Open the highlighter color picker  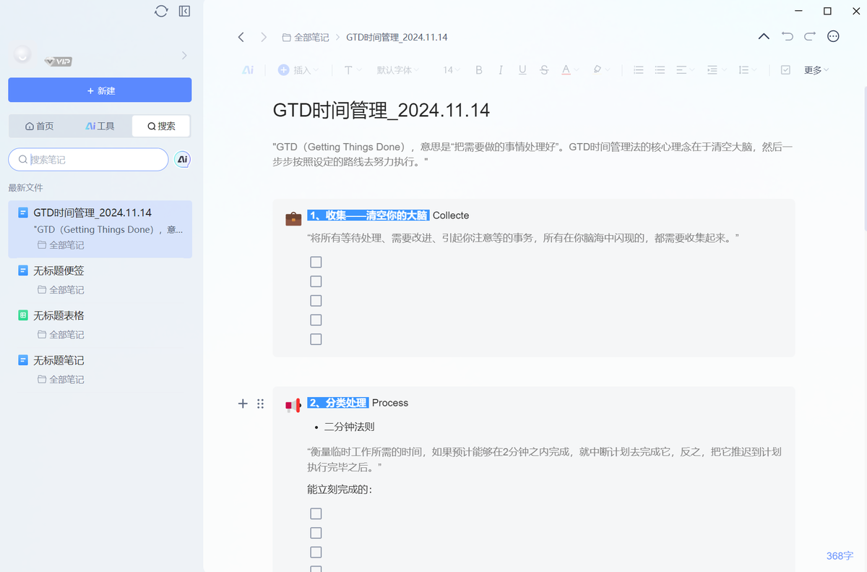601,70
